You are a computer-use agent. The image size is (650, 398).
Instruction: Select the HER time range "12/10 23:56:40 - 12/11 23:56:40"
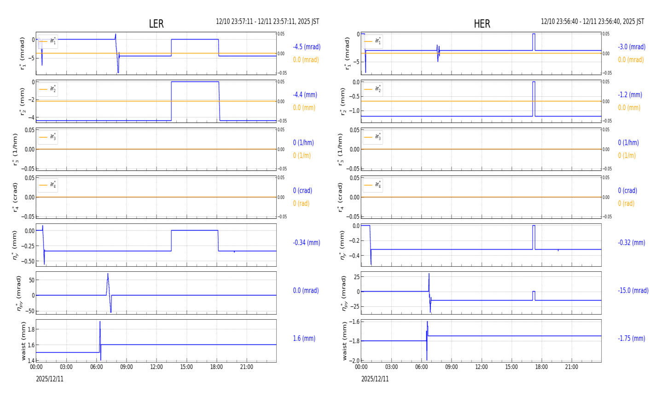pyautogui.click(x=586, y=22)
